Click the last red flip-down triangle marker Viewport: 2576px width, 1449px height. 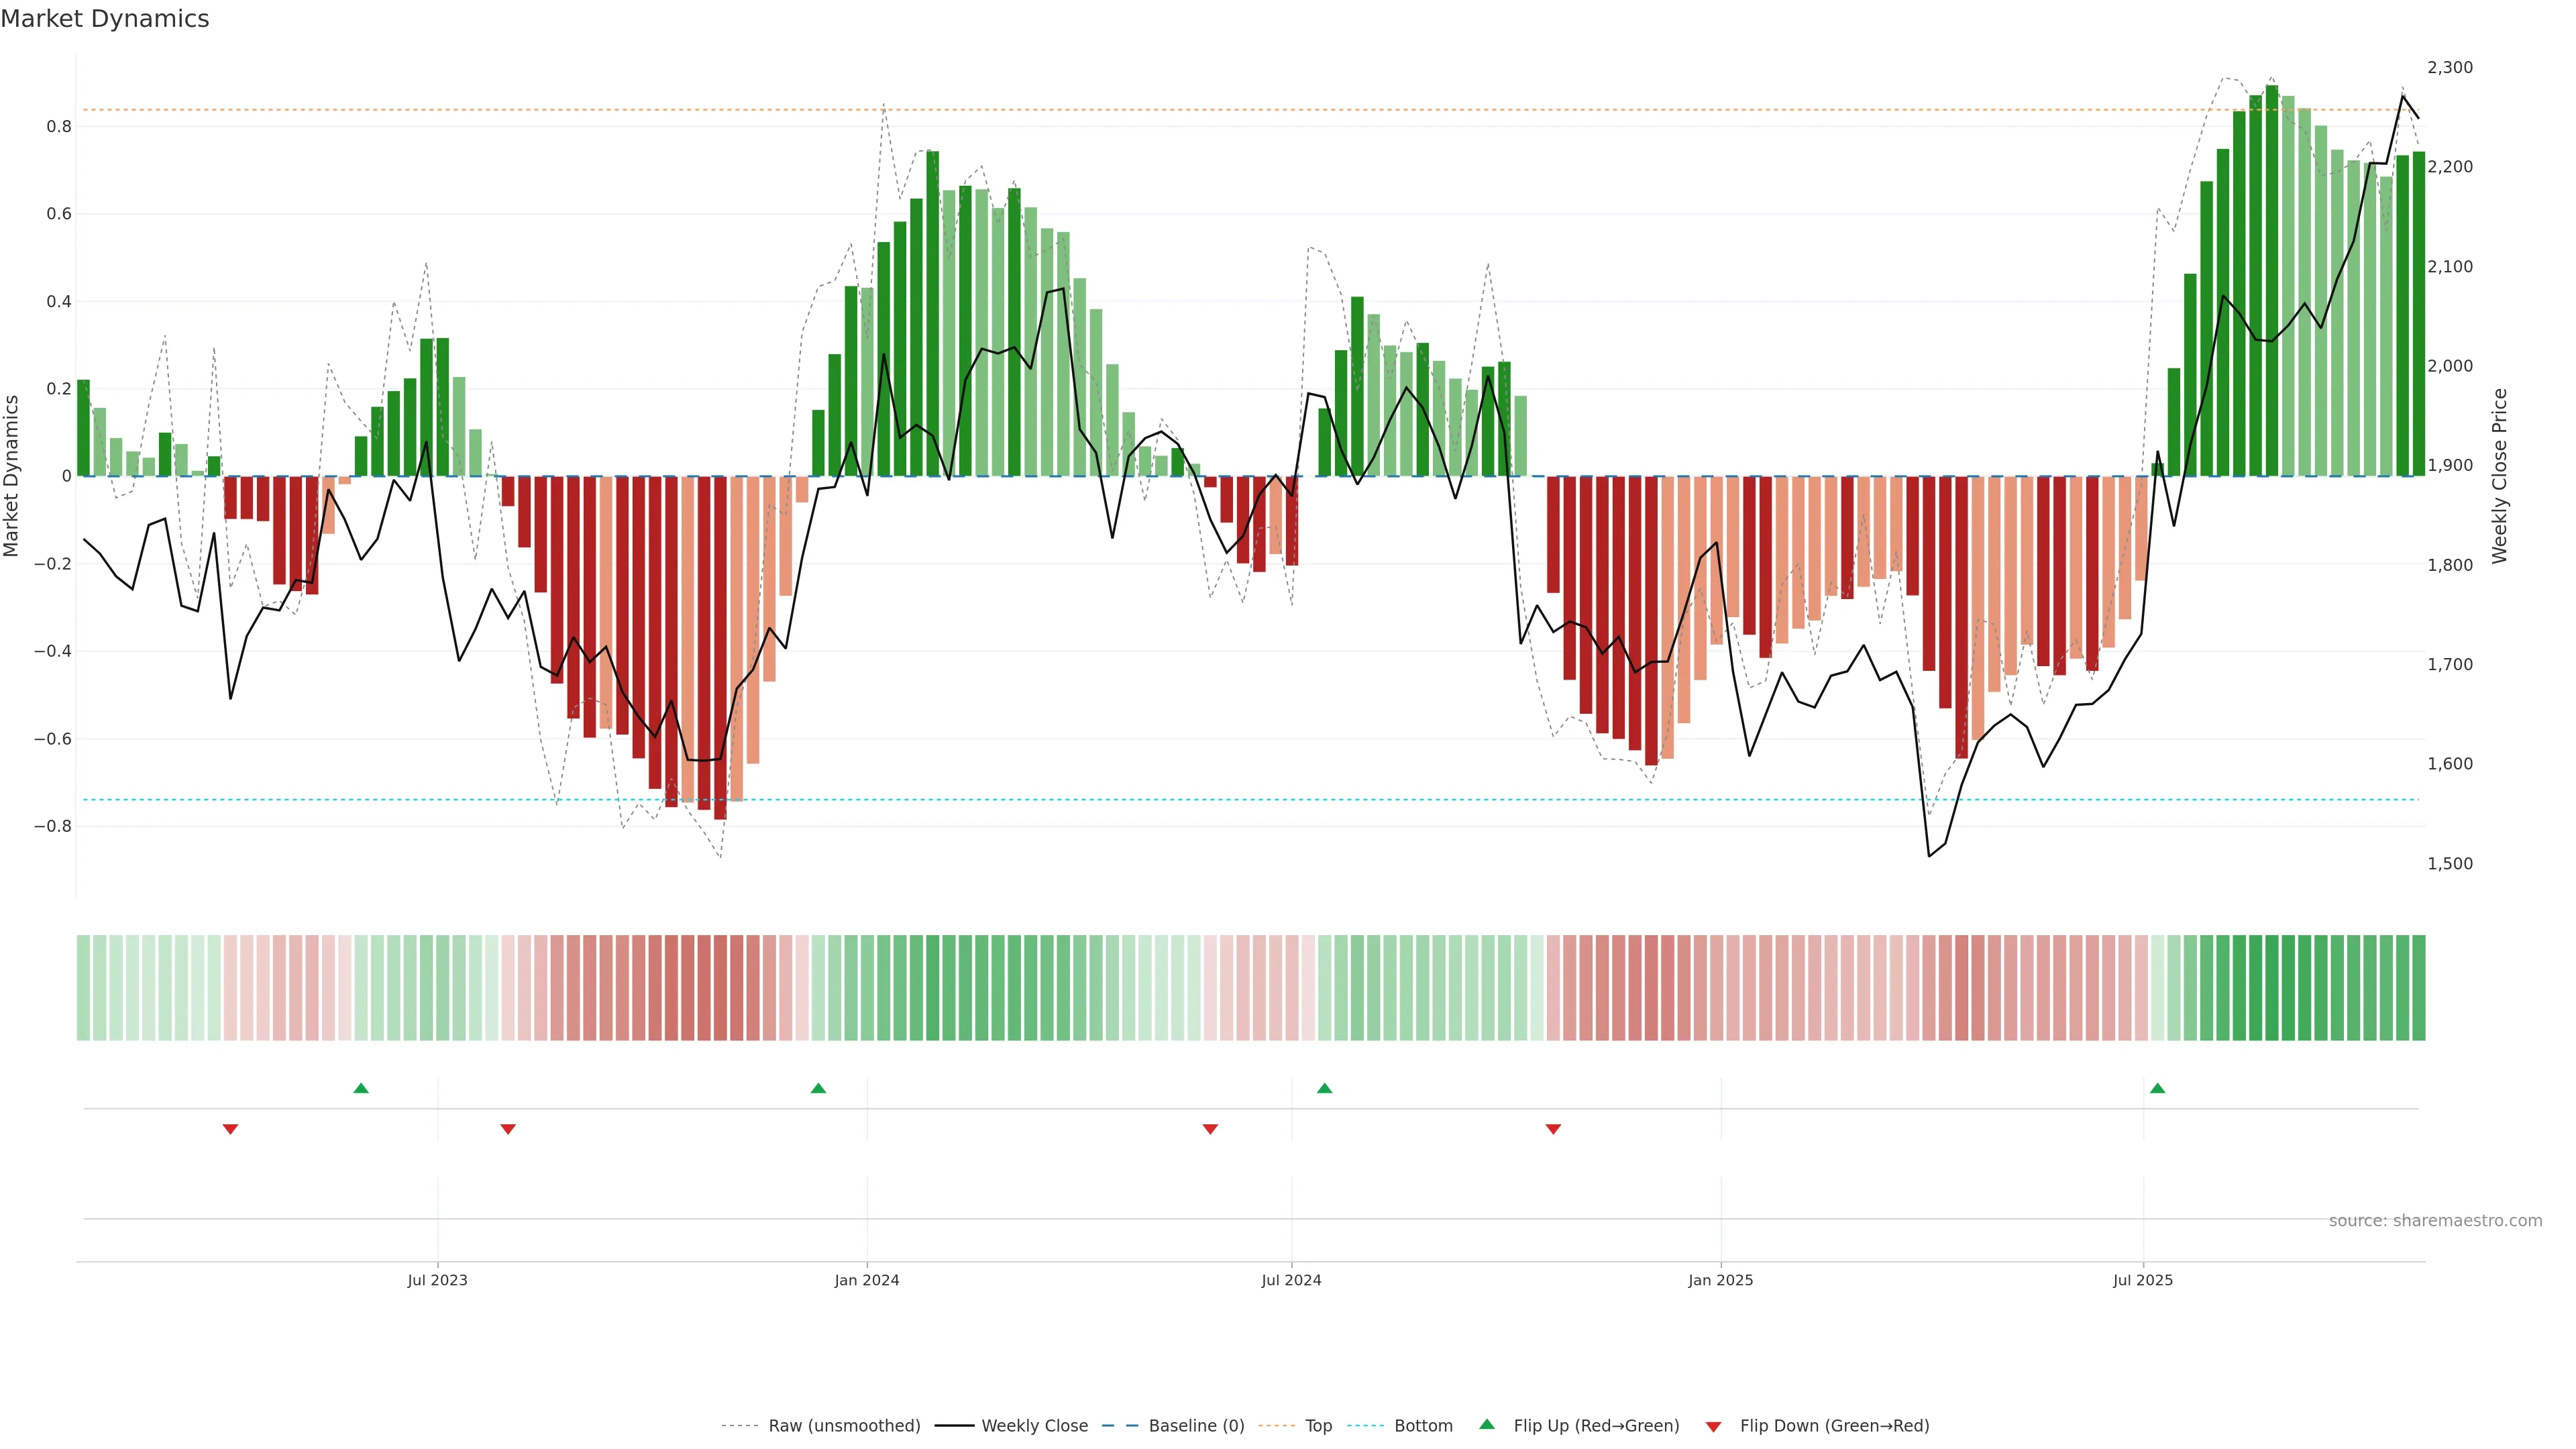tap(1553, 1129)
